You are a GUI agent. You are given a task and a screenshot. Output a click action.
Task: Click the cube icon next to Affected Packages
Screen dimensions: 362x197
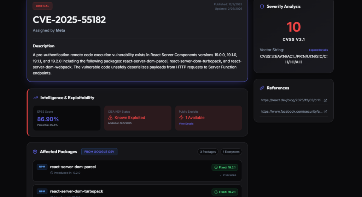(35, 151)
